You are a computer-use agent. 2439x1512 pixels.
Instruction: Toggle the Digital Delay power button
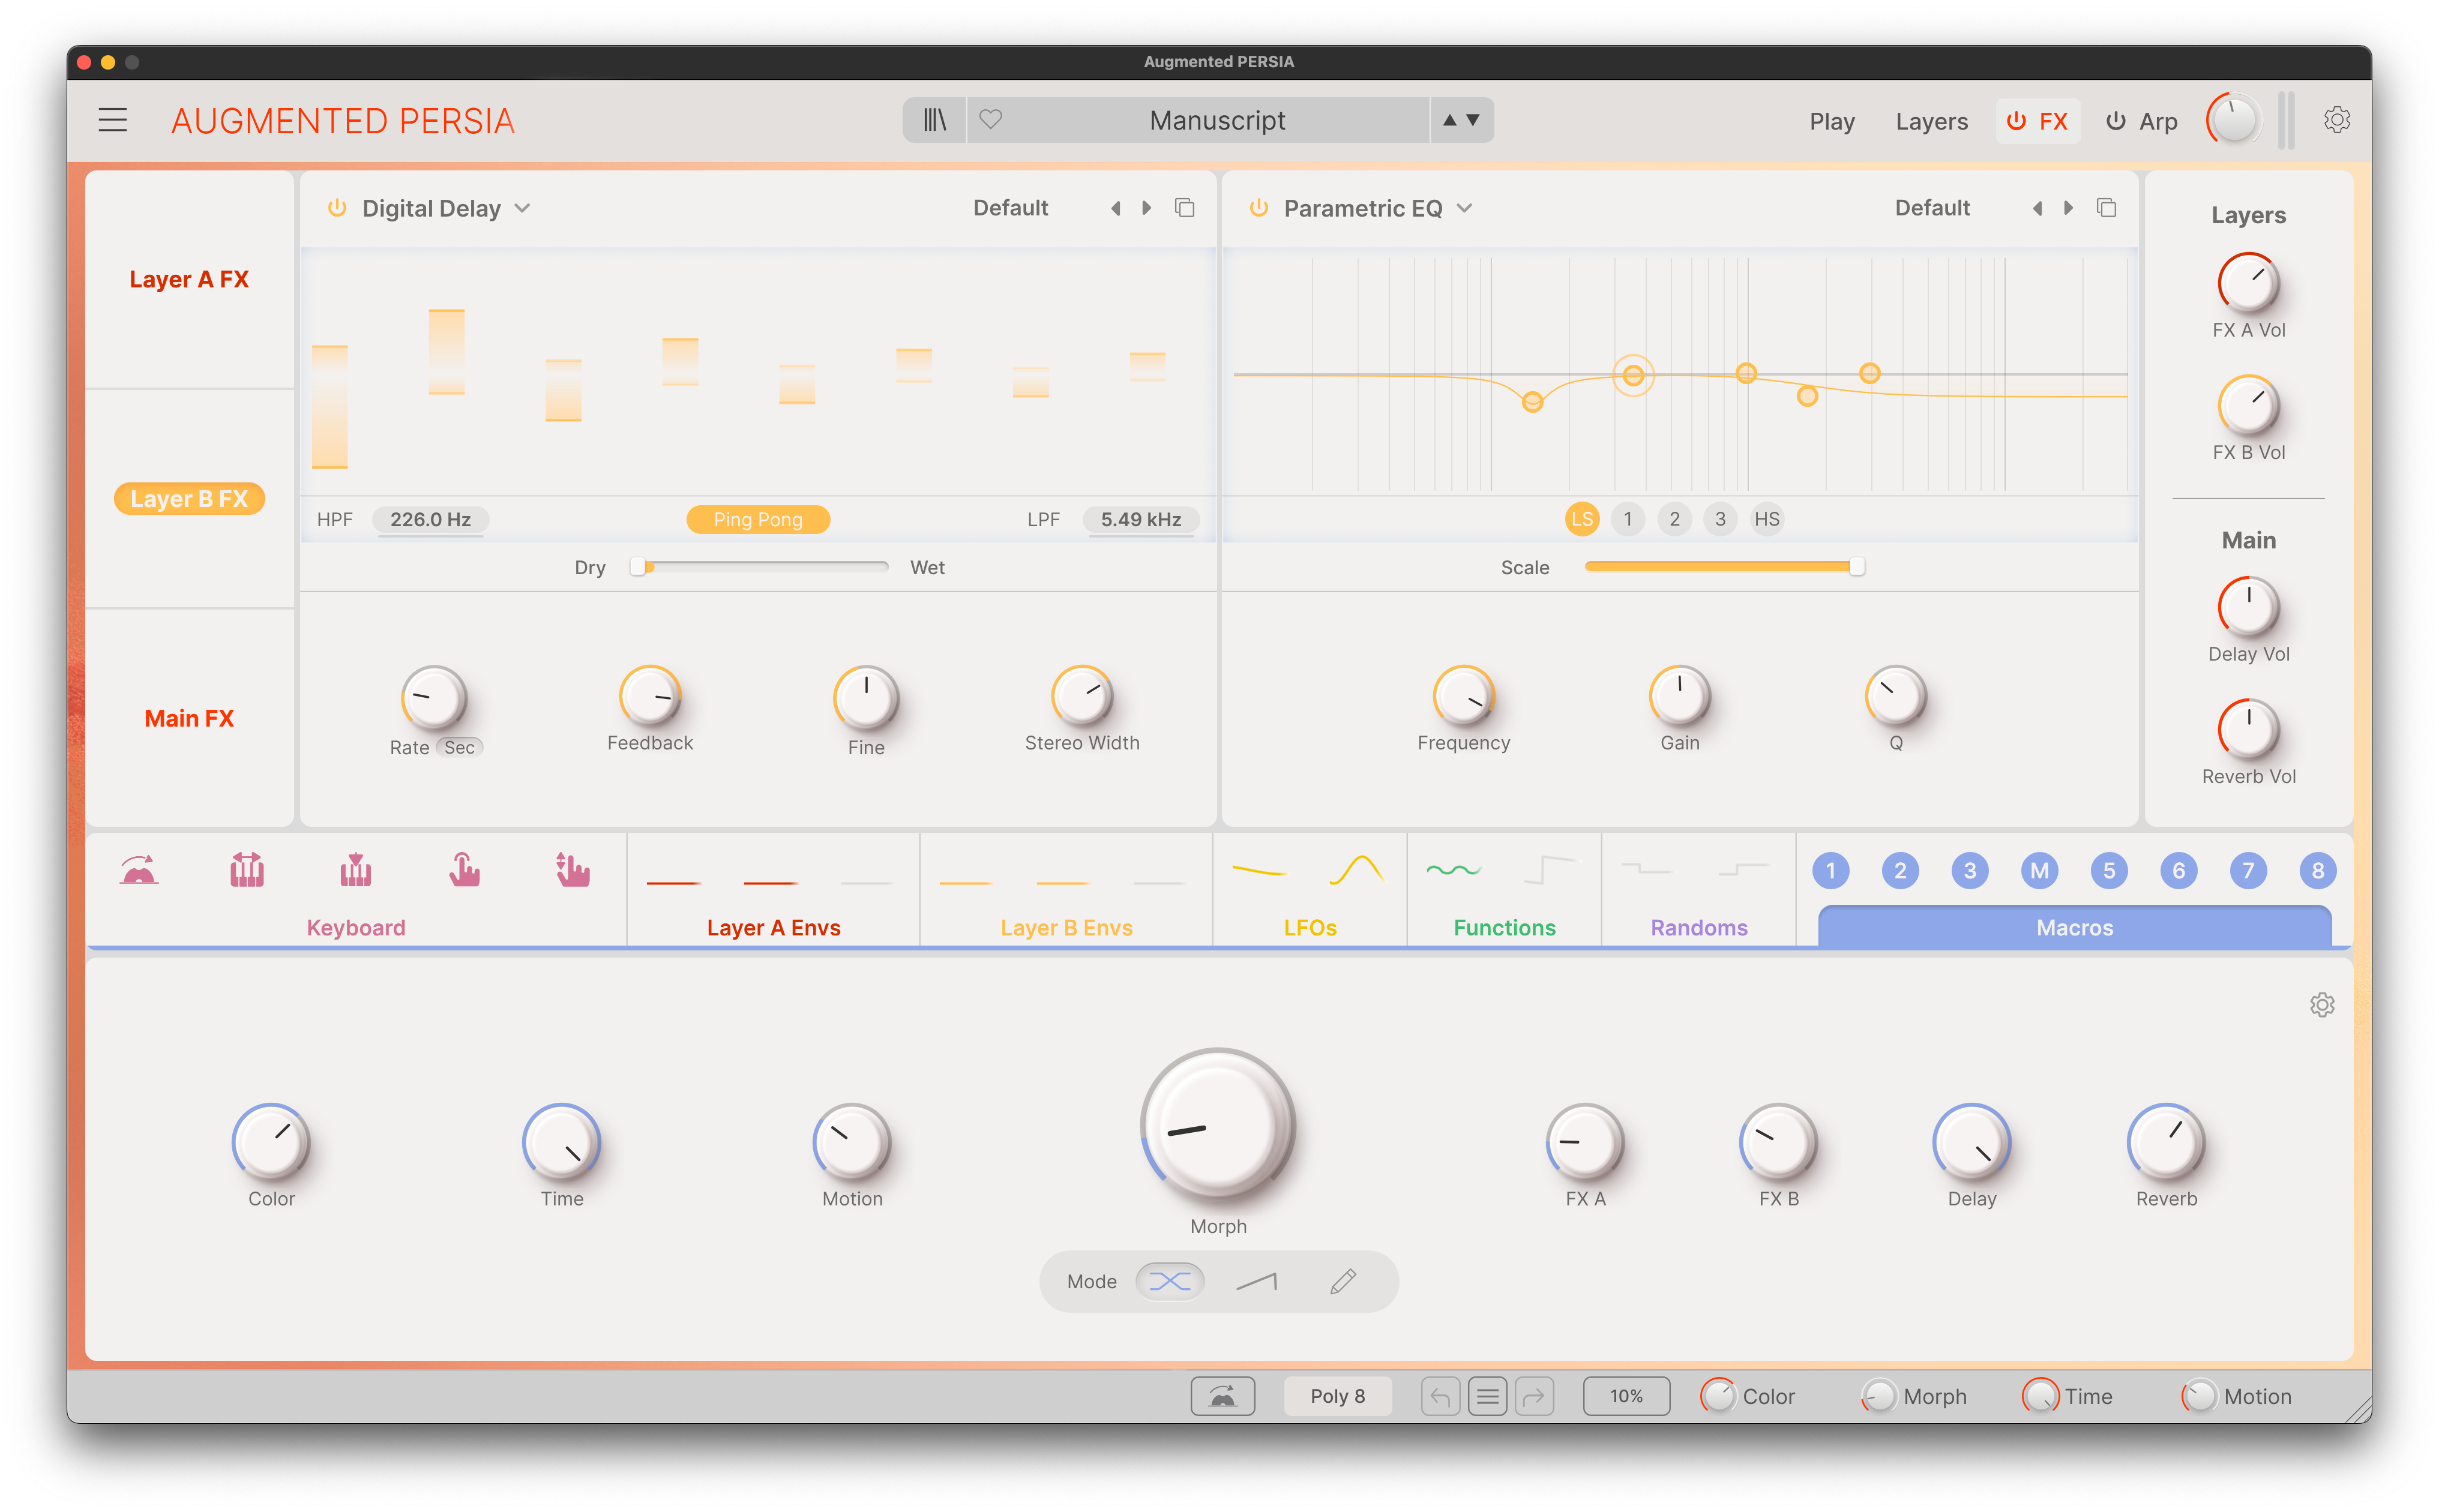337,208
